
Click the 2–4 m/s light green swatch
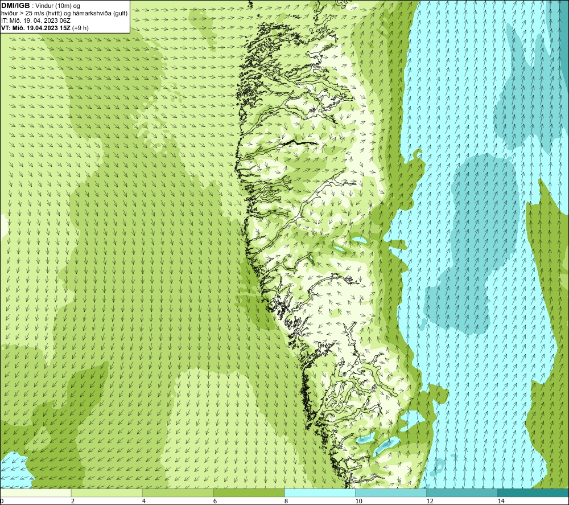(x=107, y=493)
